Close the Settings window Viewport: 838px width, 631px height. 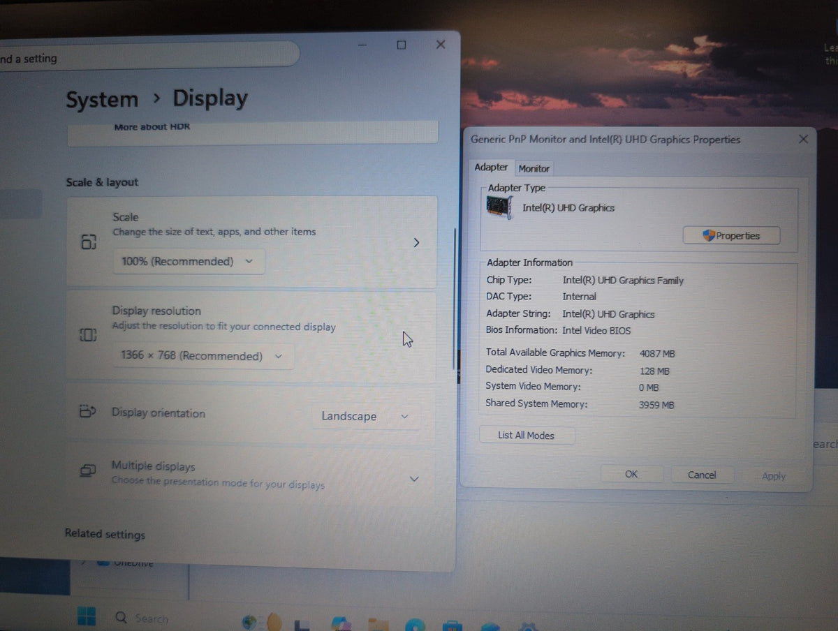click(441, 44)
